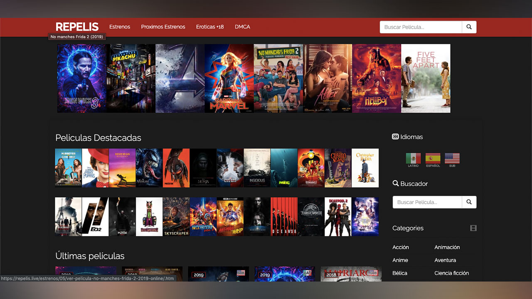Open Proximos Estrenos in navigation bar
The width and height of the screenshot is (532, 299).
click(163, 27)
